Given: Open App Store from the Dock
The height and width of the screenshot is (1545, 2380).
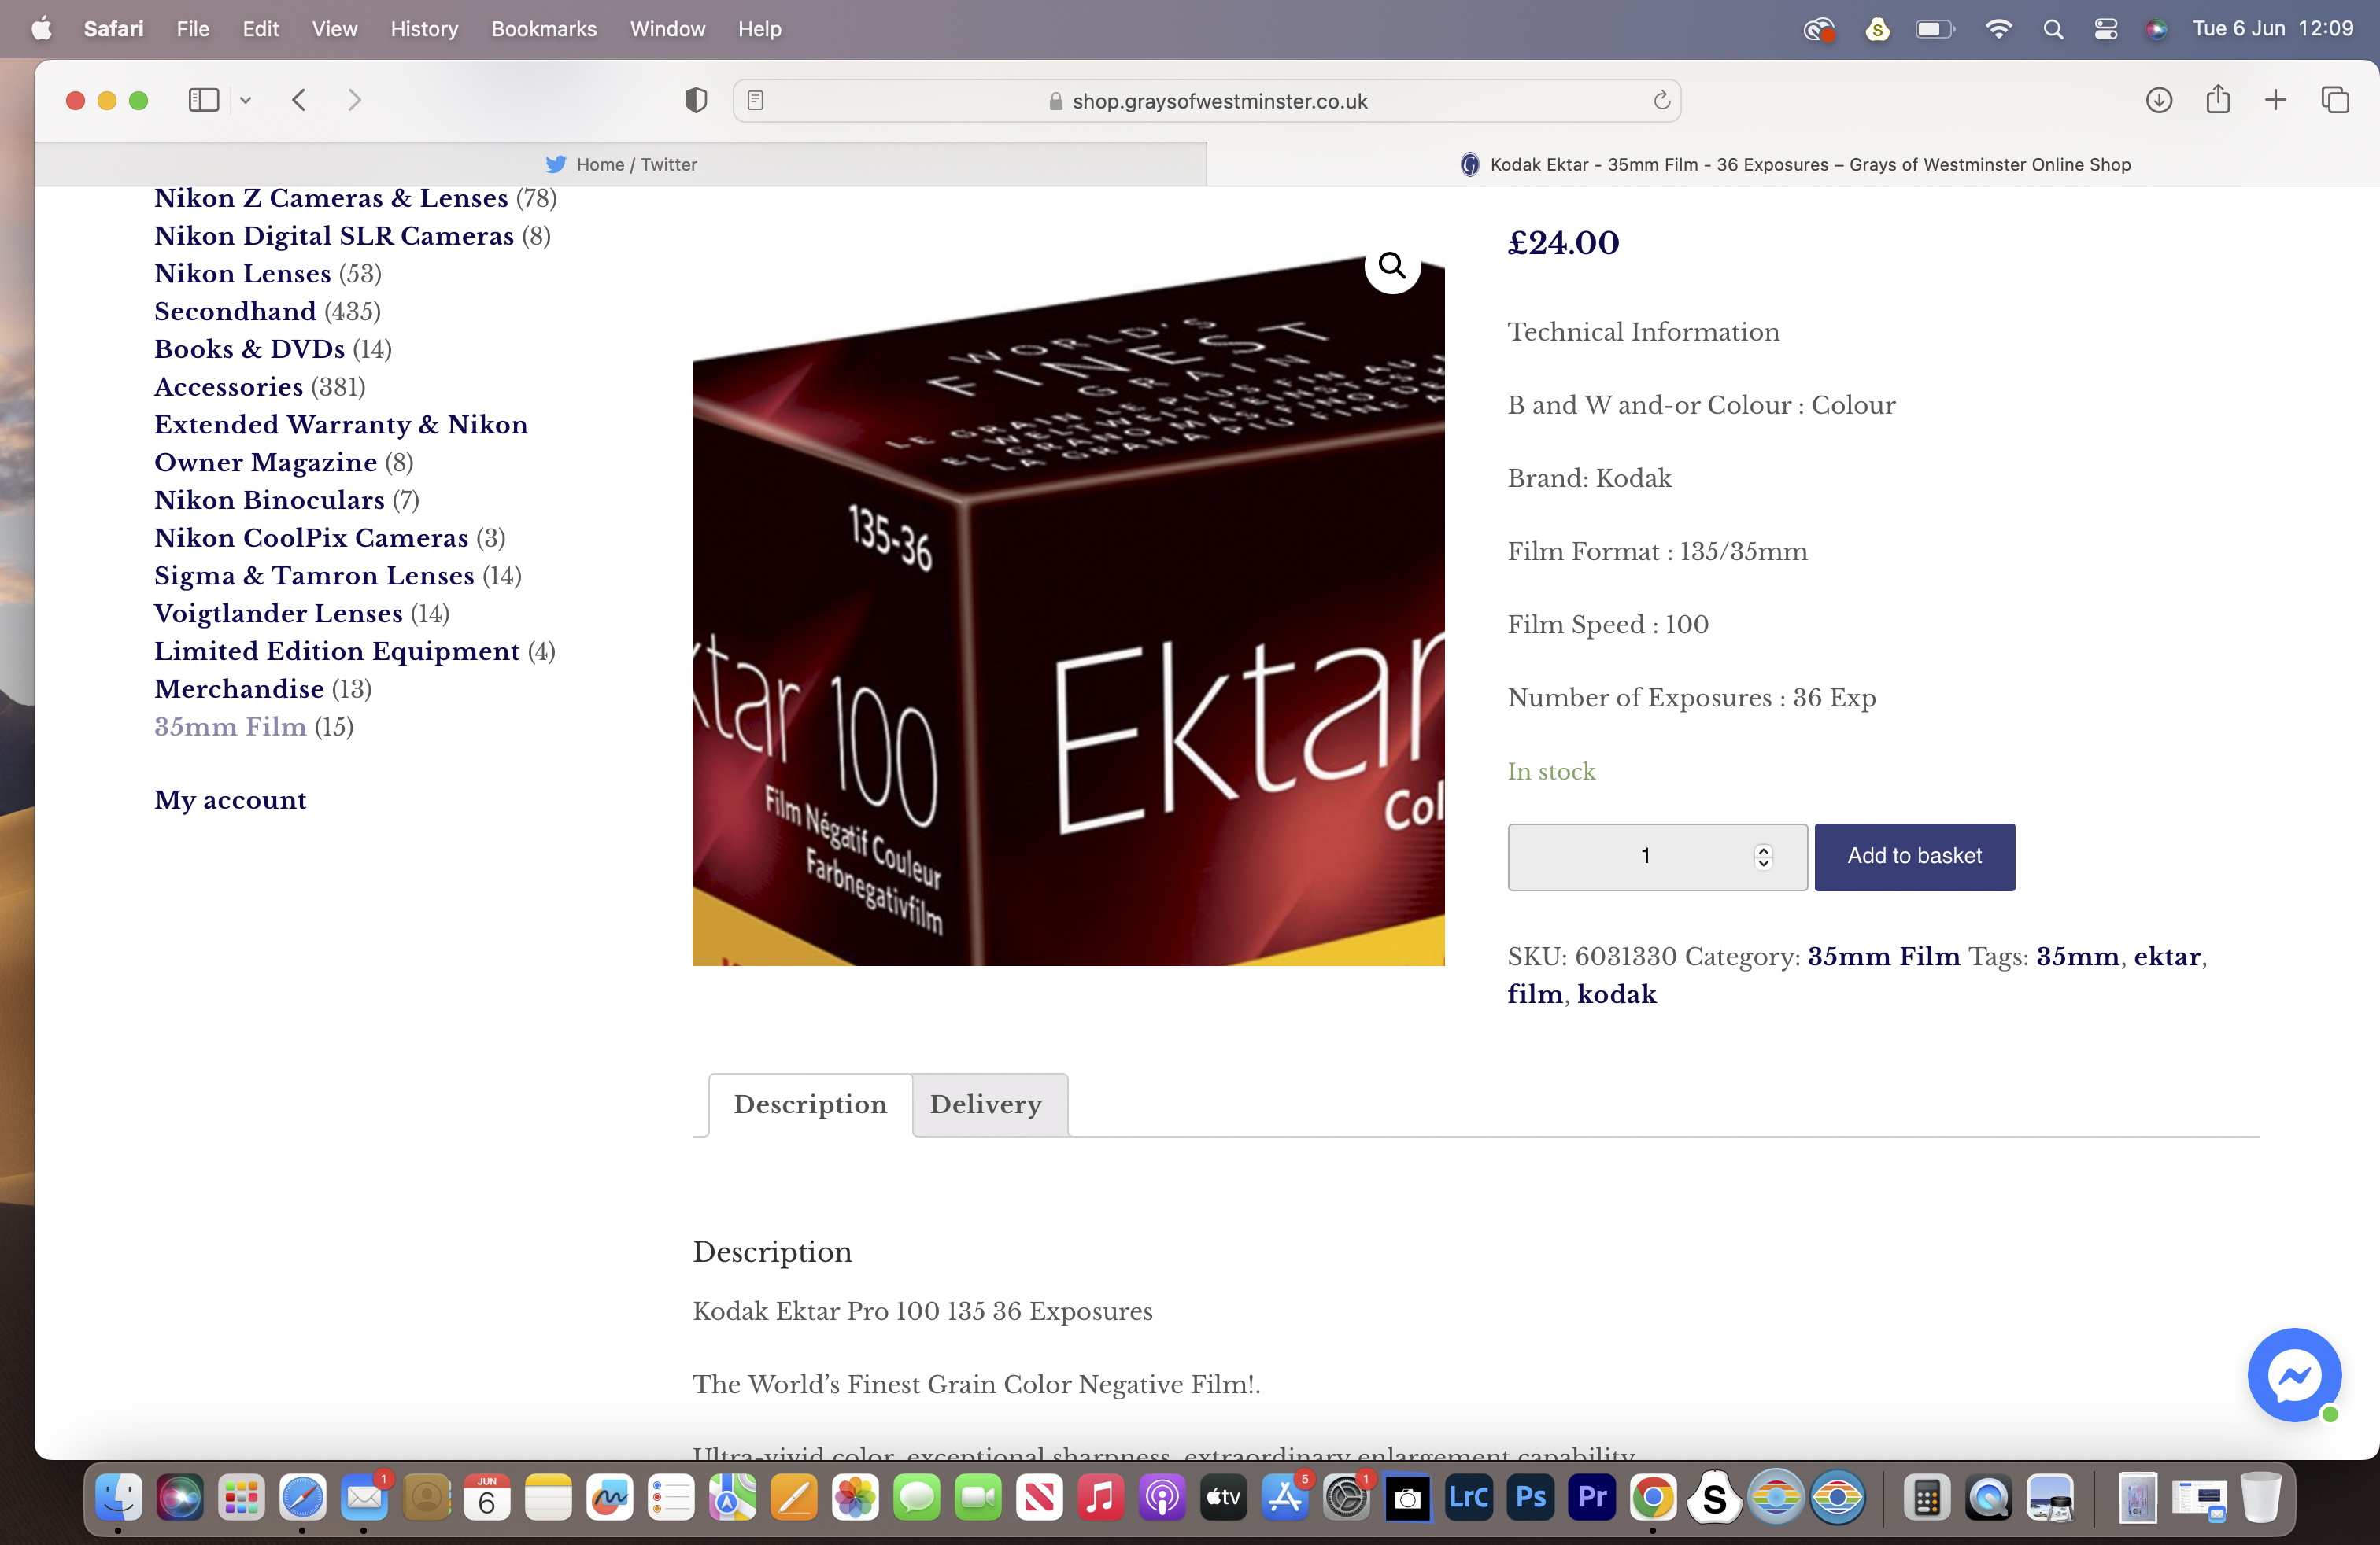Looking at the screenshot, I should (x=1285, y=1497).
